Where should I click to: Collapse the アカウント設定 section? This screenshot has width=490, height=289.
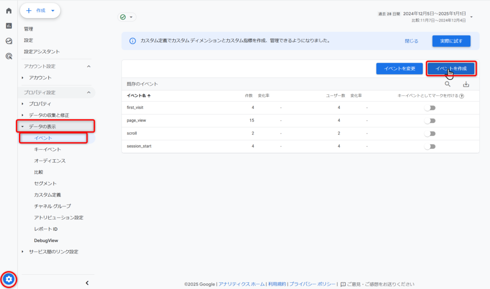click(89, 67)
